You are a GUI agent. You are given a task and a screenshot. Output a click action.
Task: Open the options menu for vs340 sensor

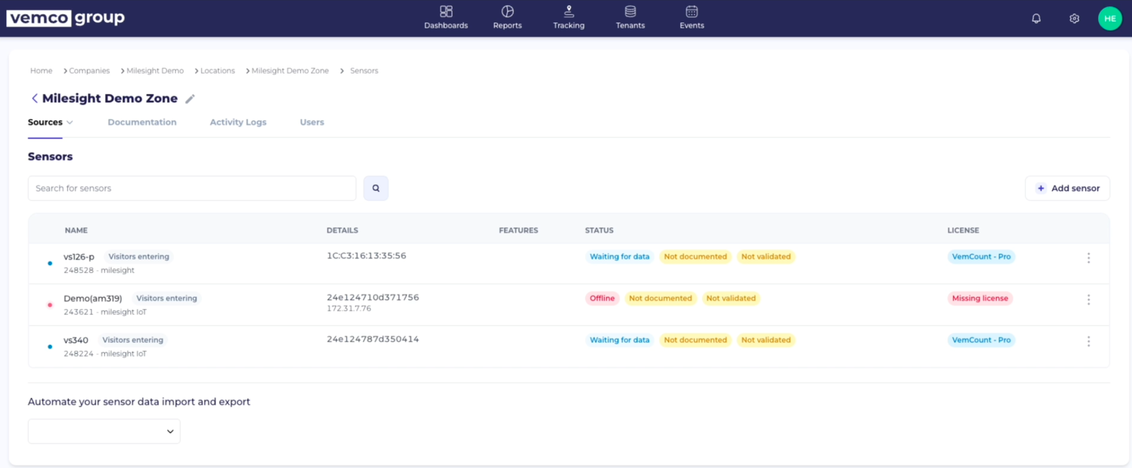tap(1088, 341)
